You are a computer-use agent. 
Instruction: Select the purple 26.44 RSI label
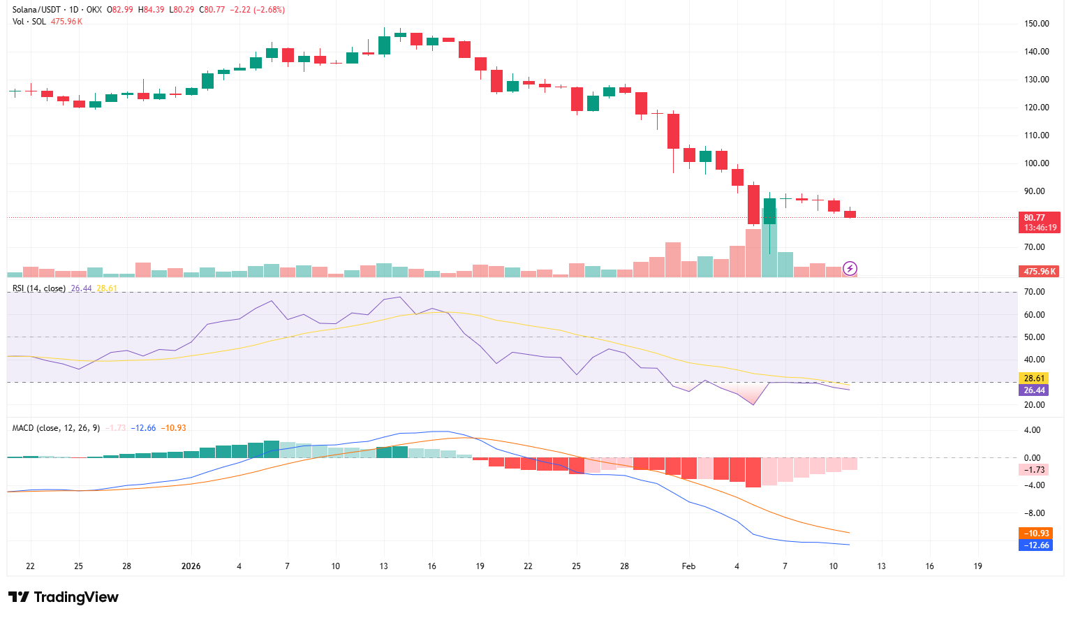point(1034,390)
